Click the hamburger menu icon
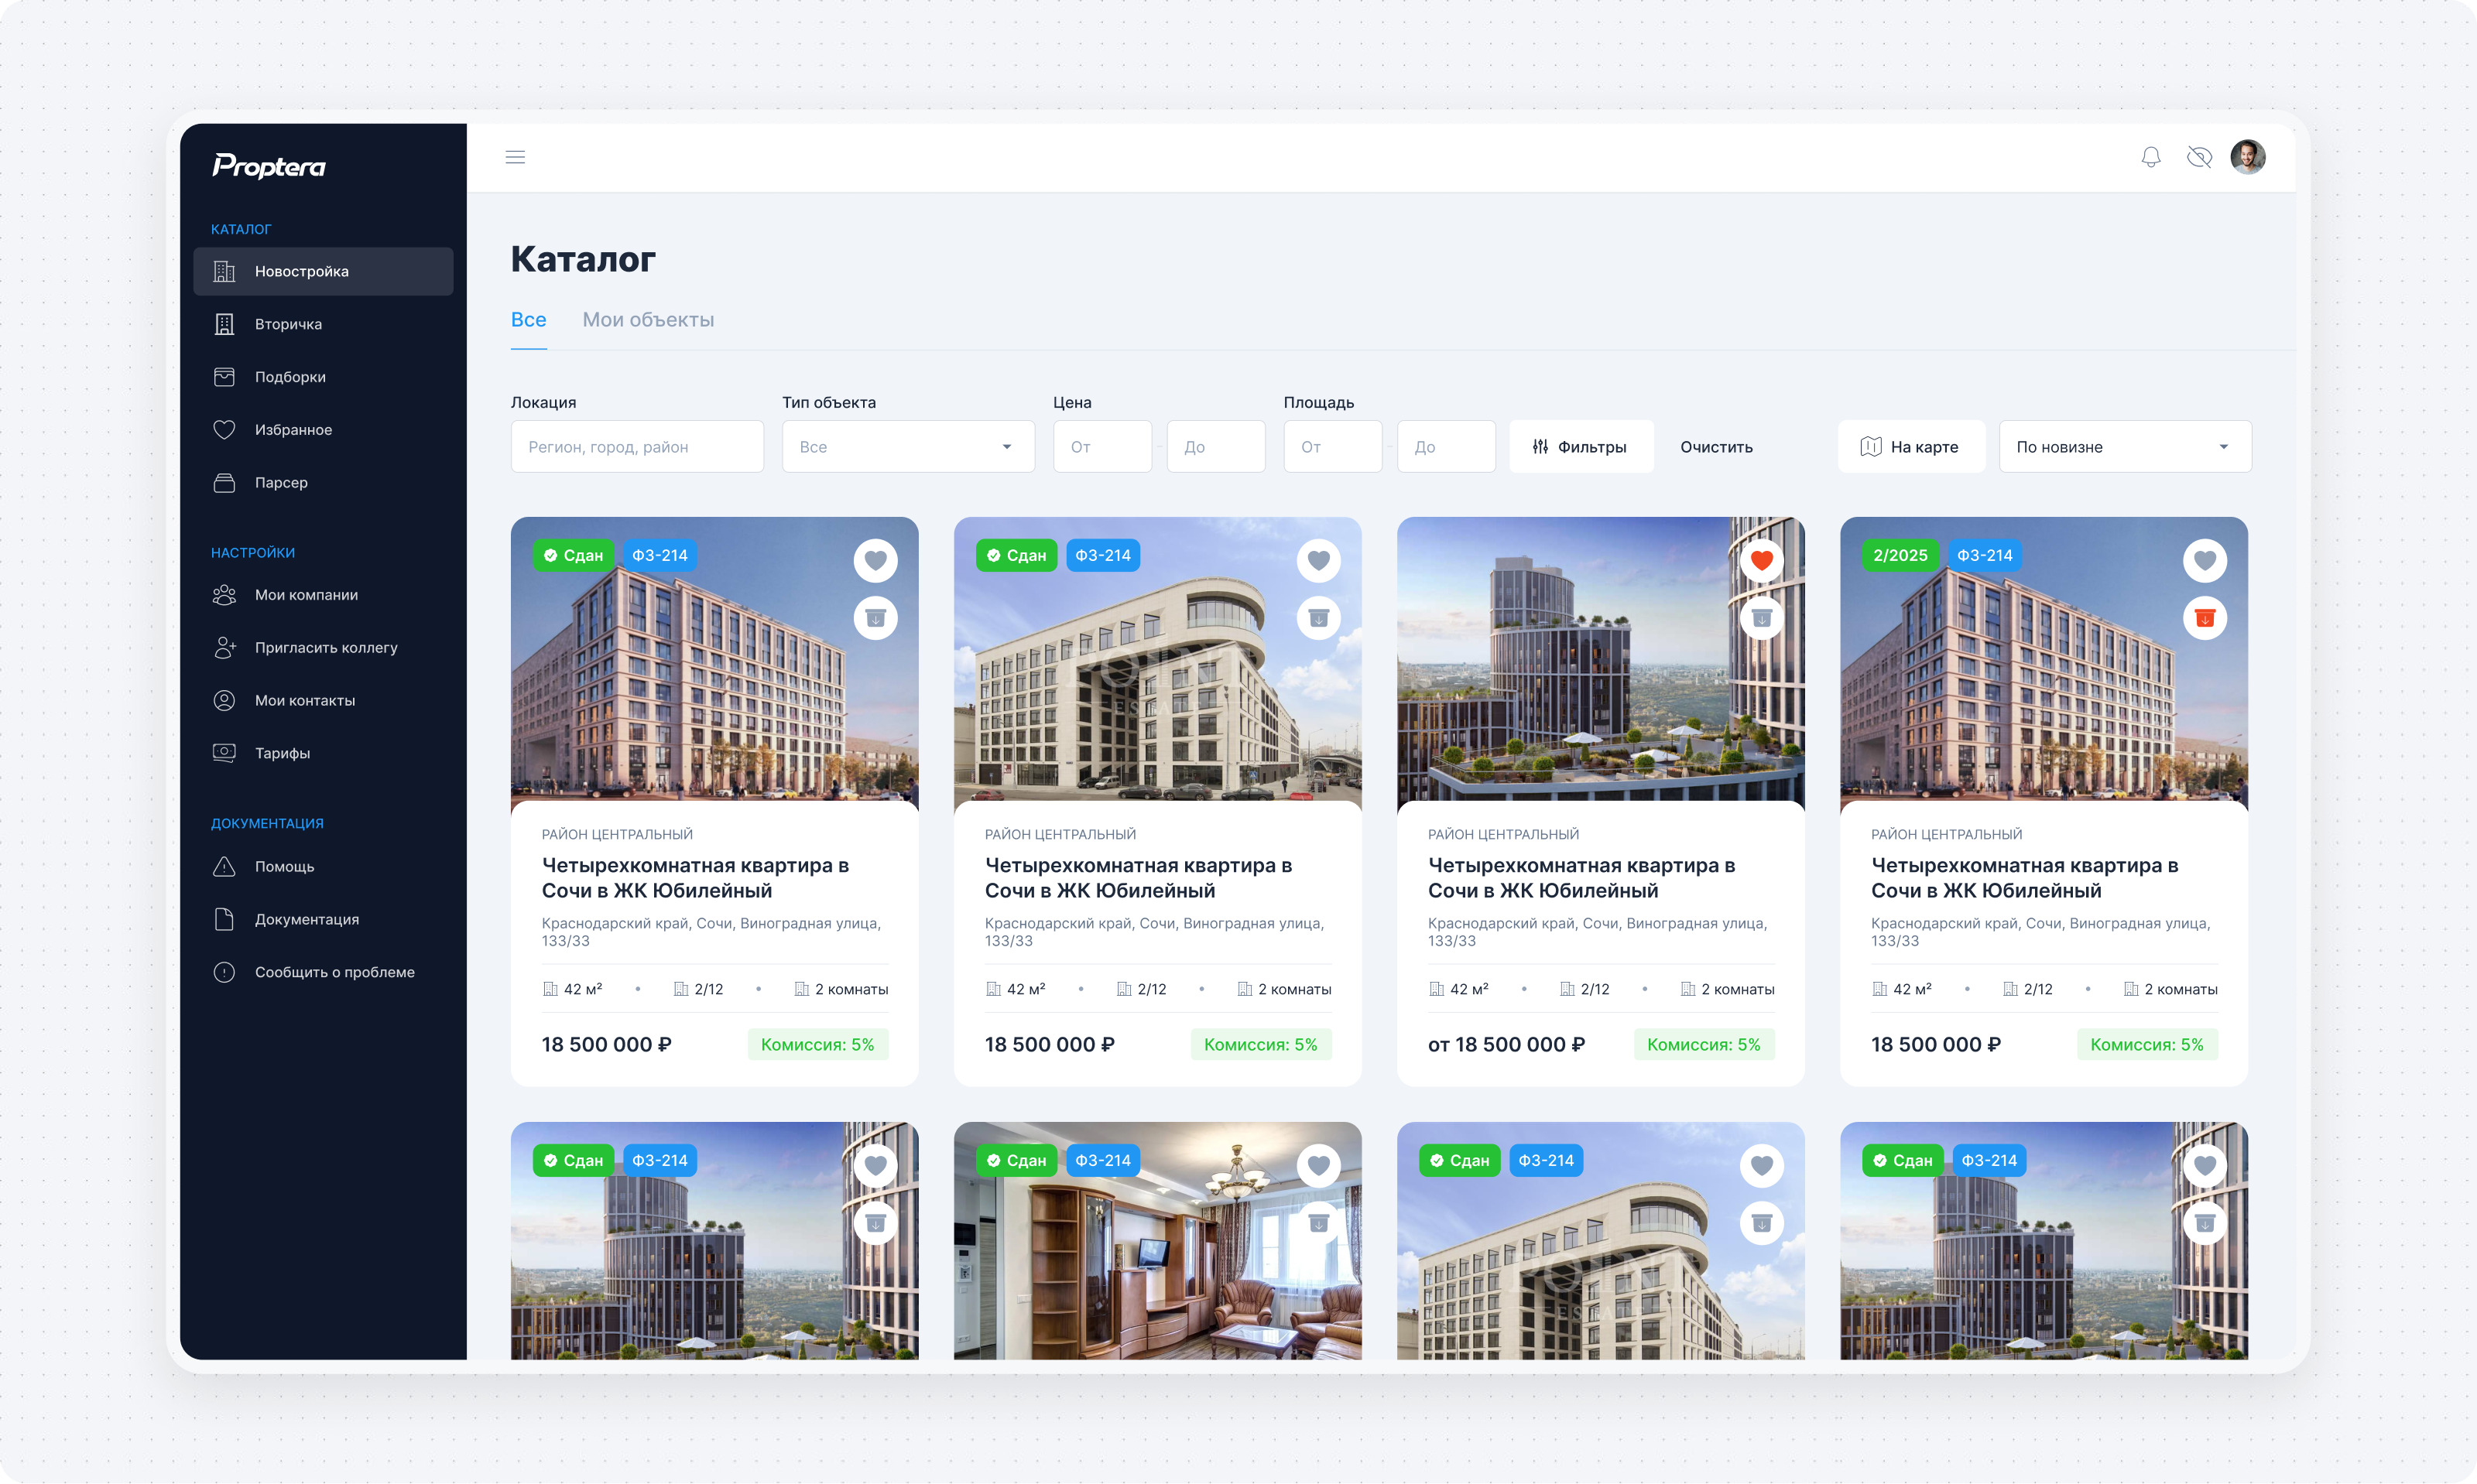Viewport: 2477px width, 1484px height. 516,157
